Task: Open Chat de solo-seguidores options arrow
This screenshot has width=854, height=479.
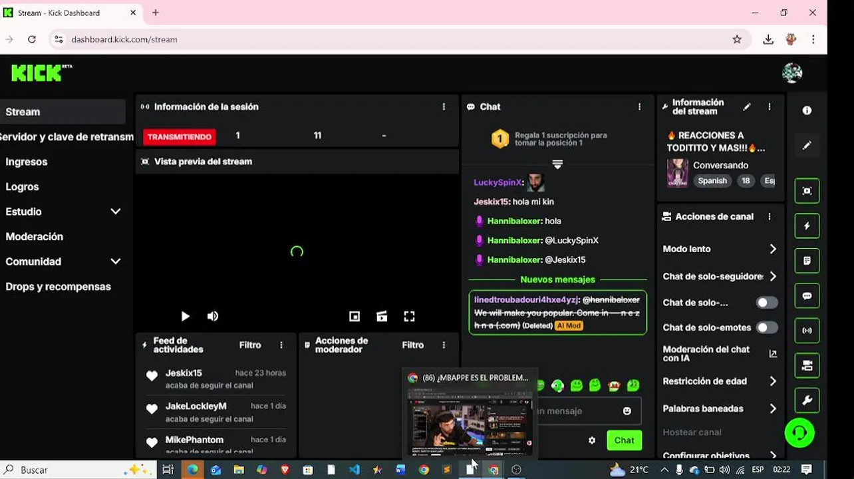Action: tap(773, 276)
